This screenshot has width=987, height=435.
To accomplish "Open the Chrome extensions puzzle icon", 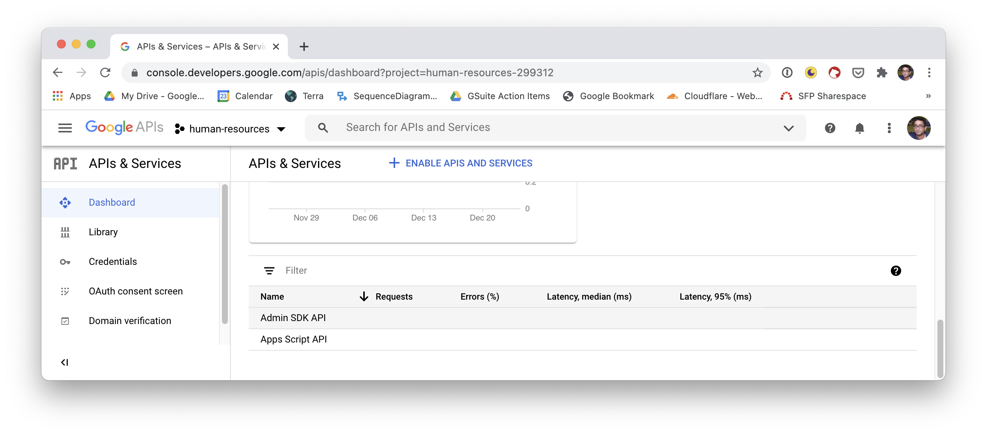I will pyautogui.click(x=882, y=72).
